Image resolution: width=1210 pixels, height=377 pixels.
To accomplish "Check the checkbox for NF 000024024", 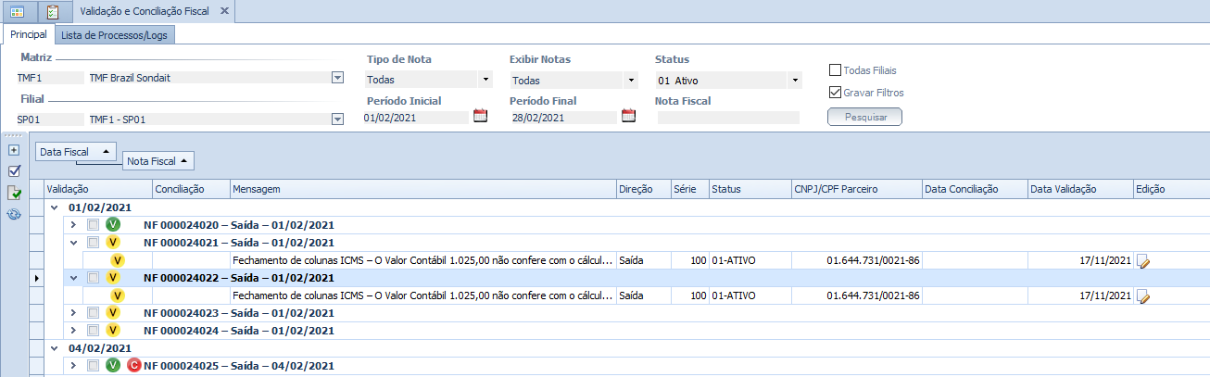I will click(x=93, y=331).
